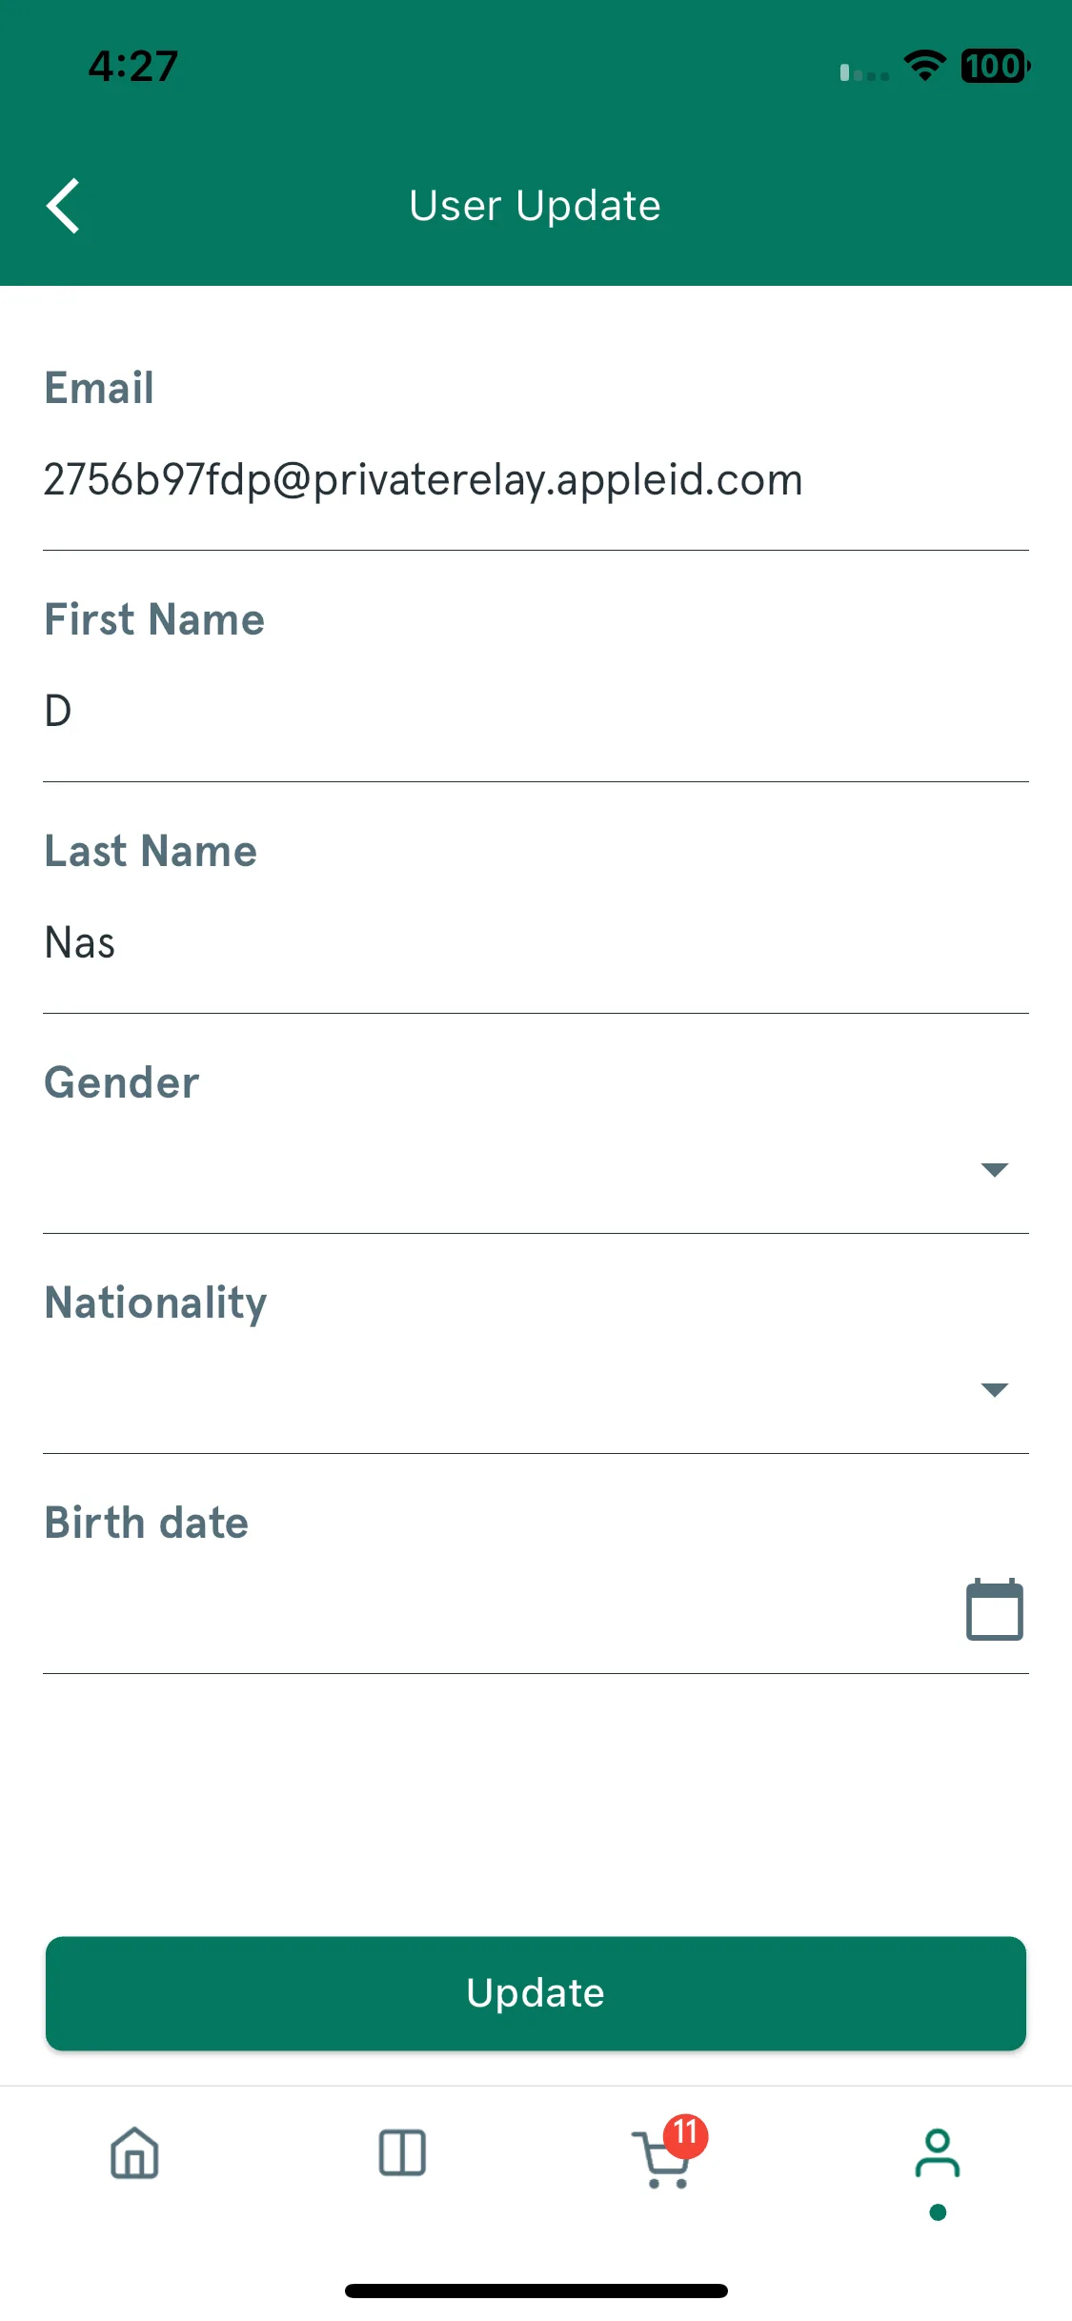Edit the Email field with privaterelay address

[x=536, y=480]
